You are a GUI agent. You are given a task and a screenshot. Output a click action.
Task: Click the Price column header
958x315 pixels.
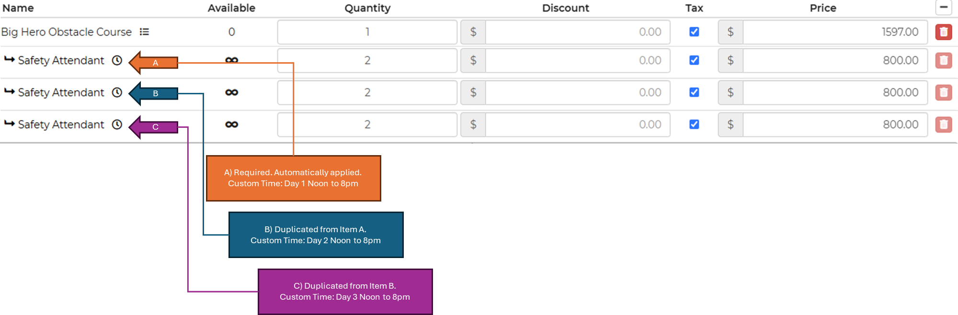point(822,8)
